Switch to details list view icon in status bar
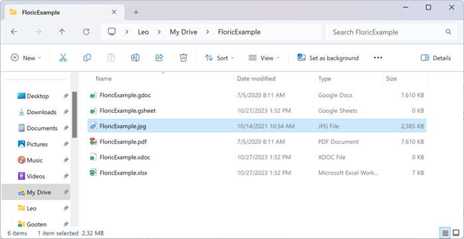Viewport: 464px width, 239px height. (445, 233)
